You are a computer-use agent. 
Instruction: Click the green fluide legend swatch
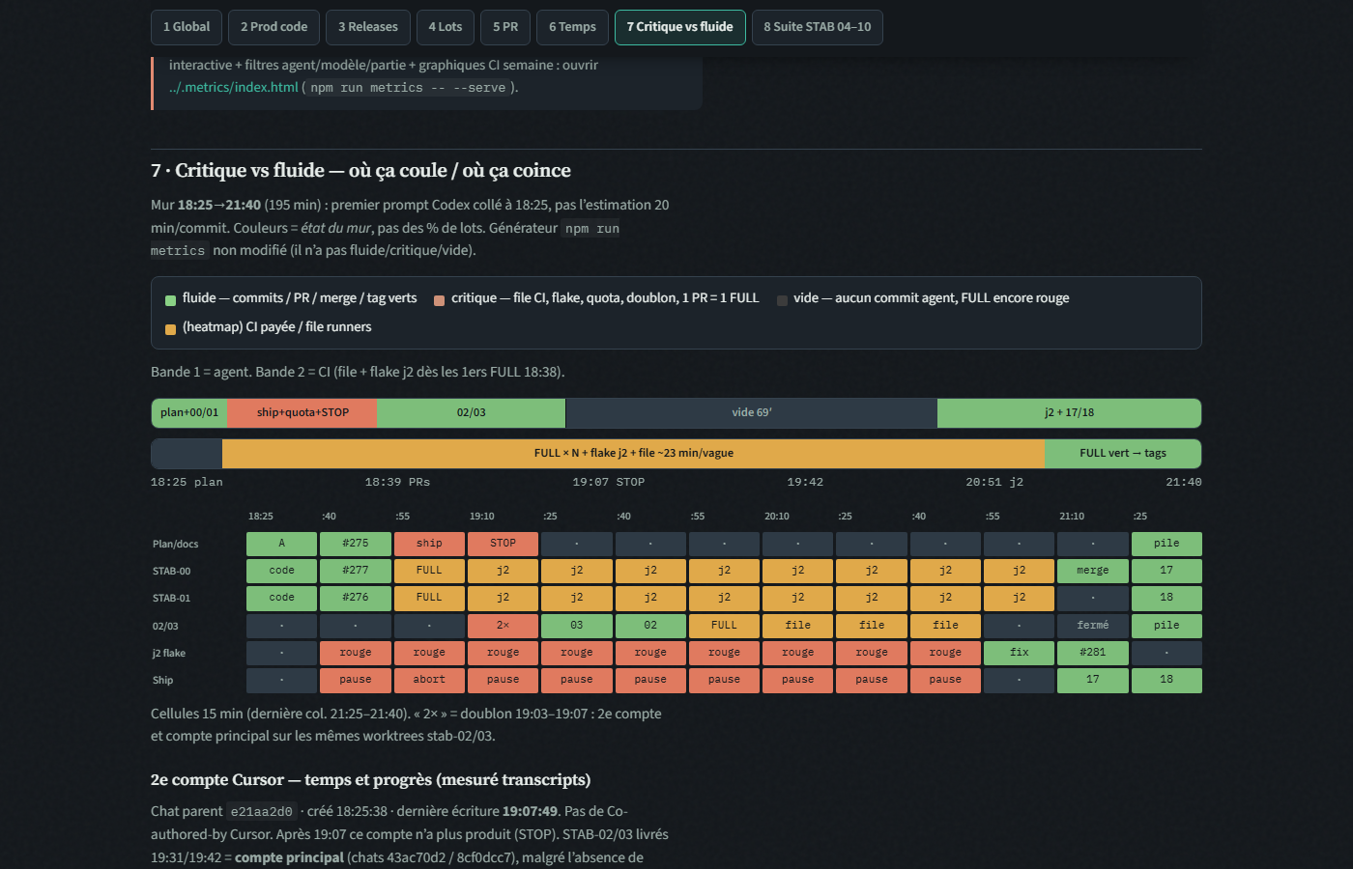point(170,300)
